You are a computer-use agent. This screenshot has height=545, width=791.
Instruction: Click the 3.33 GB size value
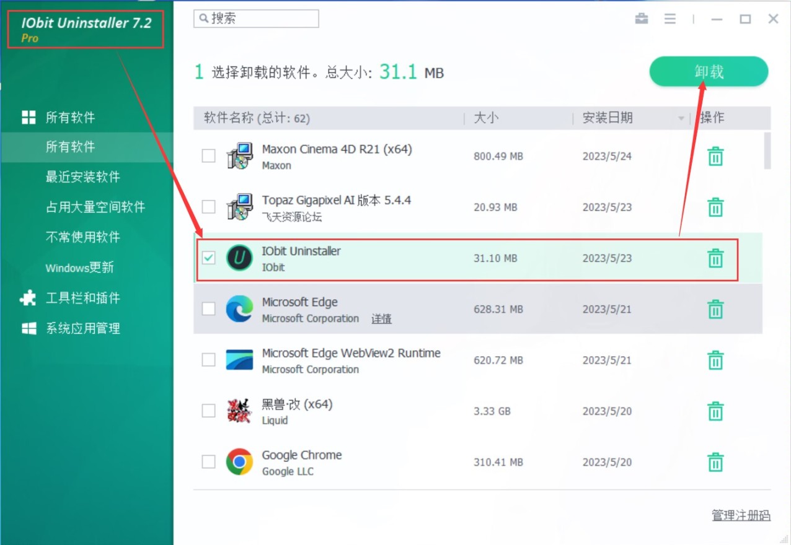492,411
